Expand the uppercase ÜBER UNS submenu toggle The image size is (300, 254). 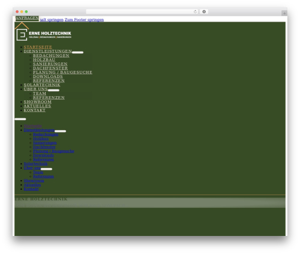[x=53, y=90]
